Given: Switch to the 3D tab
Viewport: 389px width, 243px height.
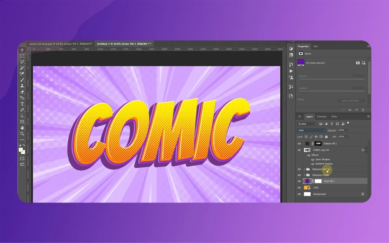Looking at the screenshot, I should (x=299, y=117).
